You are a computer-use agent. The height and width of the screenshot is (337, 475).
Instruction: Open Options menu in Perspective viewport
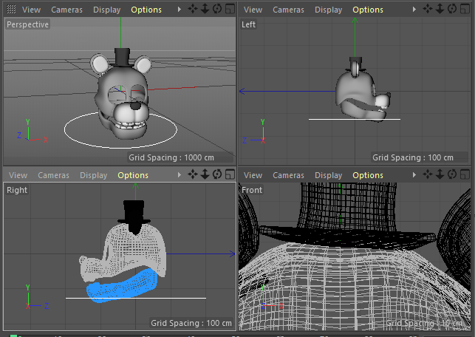[x=146, y=10]
